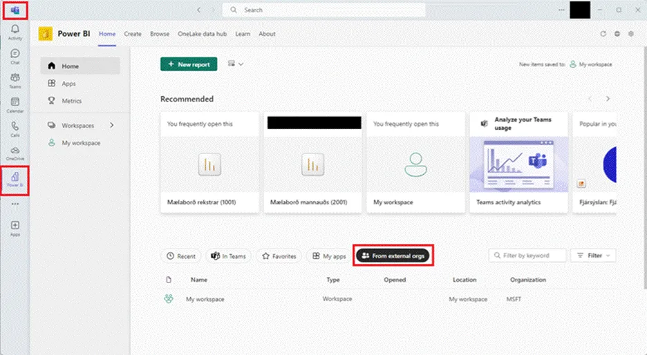Screen dimensions: 647x355
Task: Open the Learn tab
Action: pyautogui.click(x=243, y=34)
